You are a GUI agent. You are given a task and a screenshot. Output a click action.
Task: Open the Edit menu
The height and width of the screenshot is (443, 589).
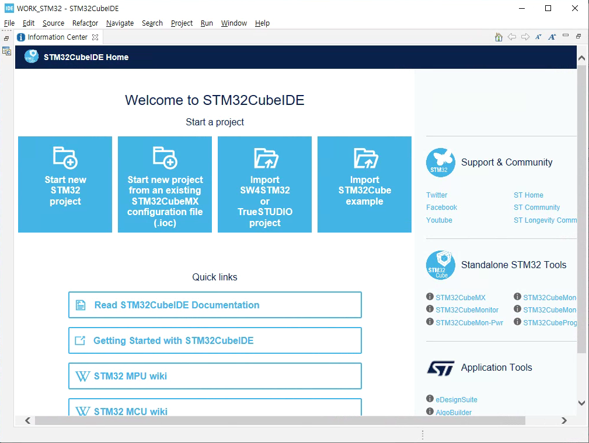[x=29, y=23]
